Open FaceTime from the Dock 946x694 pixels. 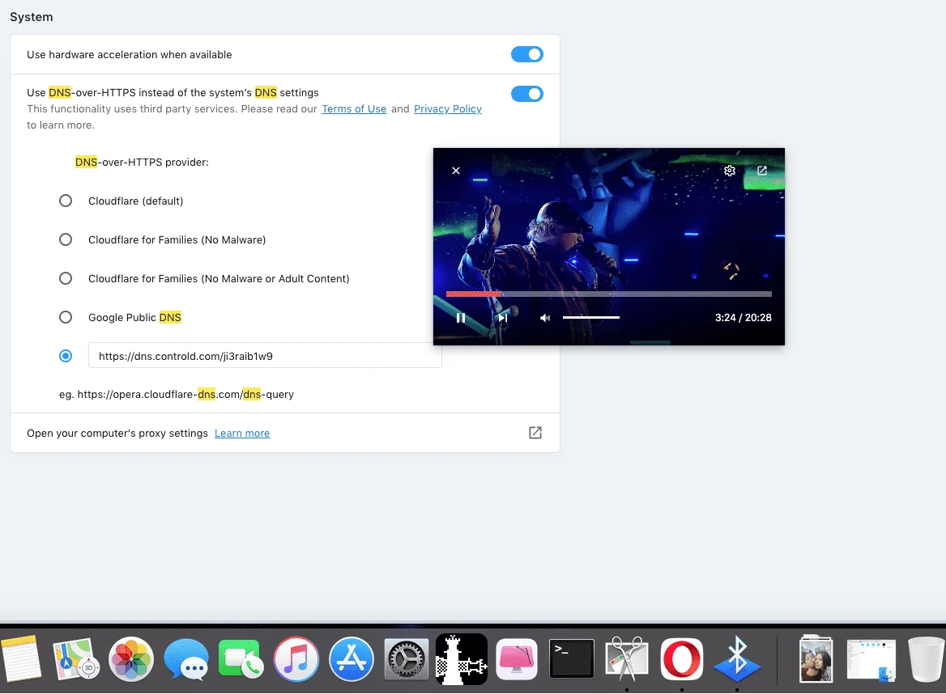(241, 659)
